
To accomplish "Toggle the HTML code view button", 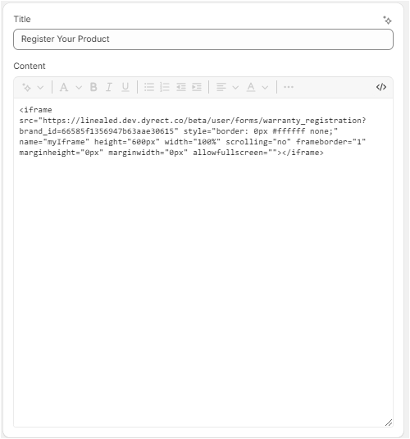I will [381, 87].
